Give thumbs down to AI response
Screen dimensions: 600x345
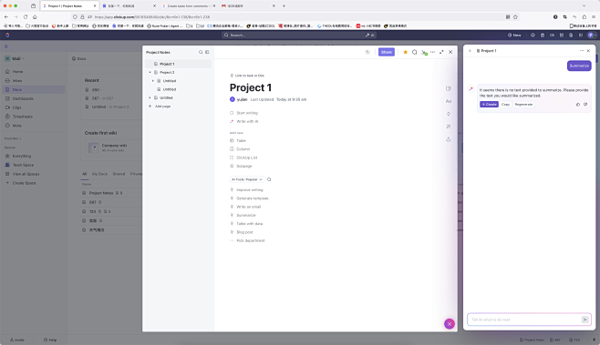(x=585, y=105)
